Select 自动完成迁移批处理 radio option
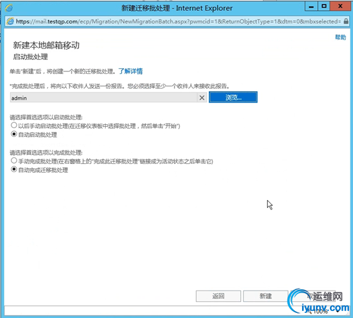This screenshot has width=353, height=318. pyautogui.click(x=14, y=169)
